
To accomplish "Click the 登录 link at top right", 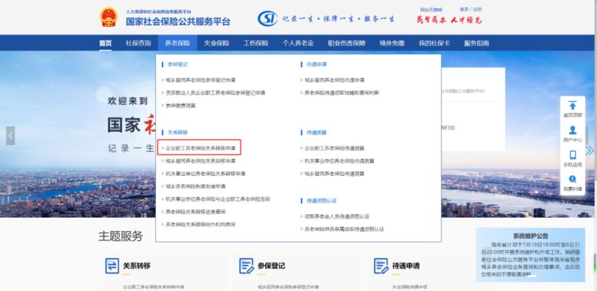I will click(x=464, y=9).
